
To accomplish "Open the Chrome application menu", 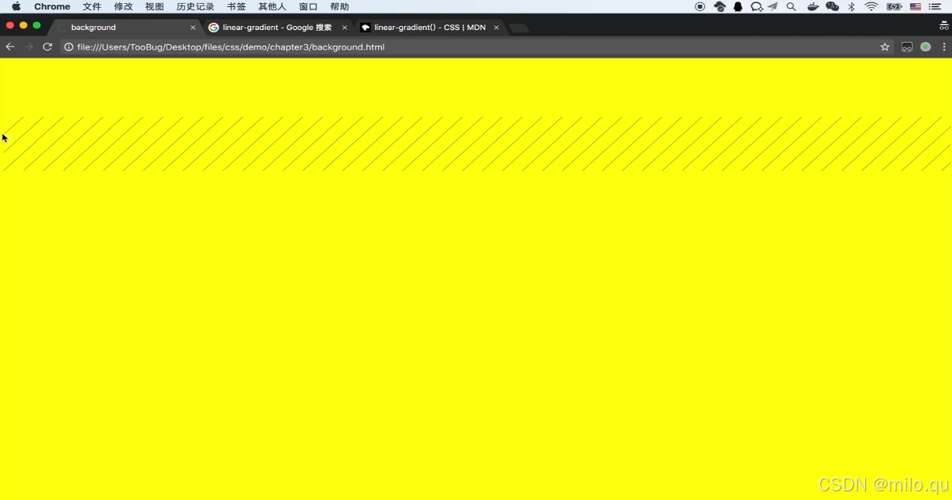I will click(x=52, y=6).
